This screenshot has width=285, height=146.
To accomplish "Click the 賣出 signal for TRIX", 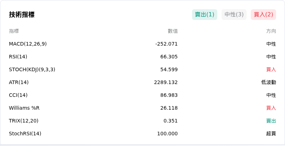I will [x=271, y=121].
